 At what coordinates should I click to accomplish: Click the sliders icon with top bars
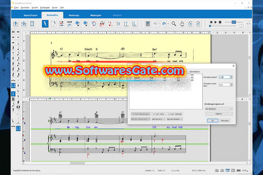69,24
